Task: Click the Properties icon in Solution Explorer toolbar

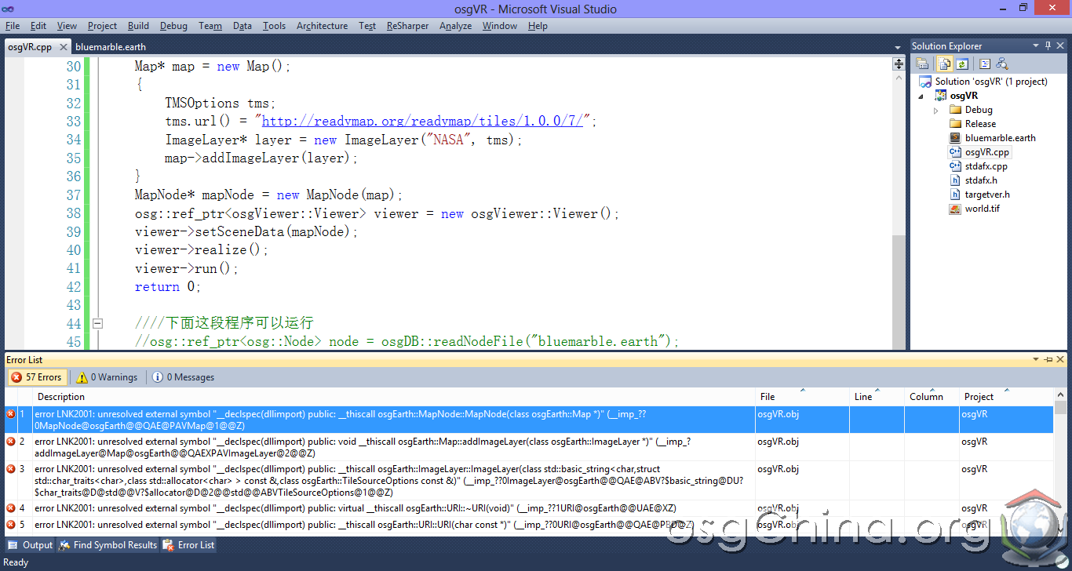Action: [922, 64]
